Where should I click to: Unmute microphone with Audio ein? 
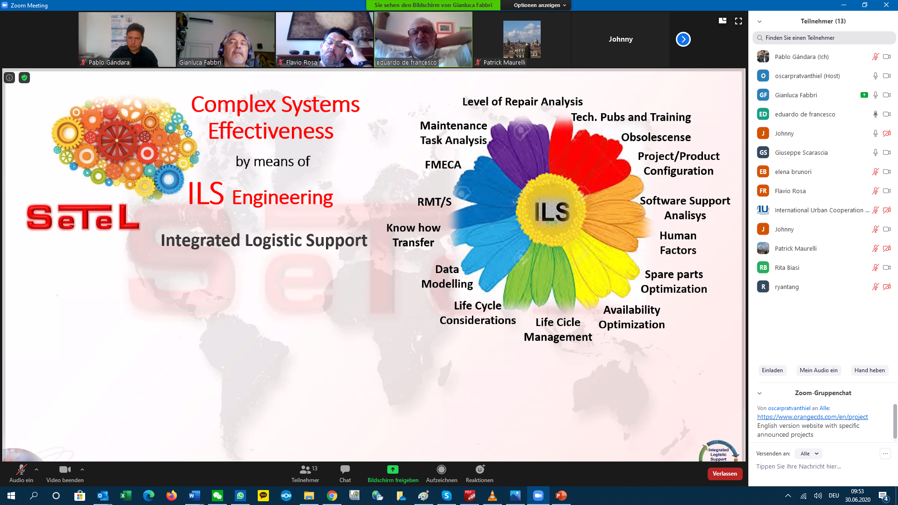[21, 469]
